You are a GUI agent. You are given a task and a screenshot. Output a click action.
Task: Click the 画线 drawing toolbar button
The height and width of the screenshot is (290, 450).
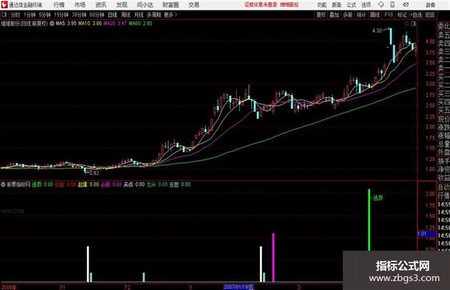[x=375, y=15]
